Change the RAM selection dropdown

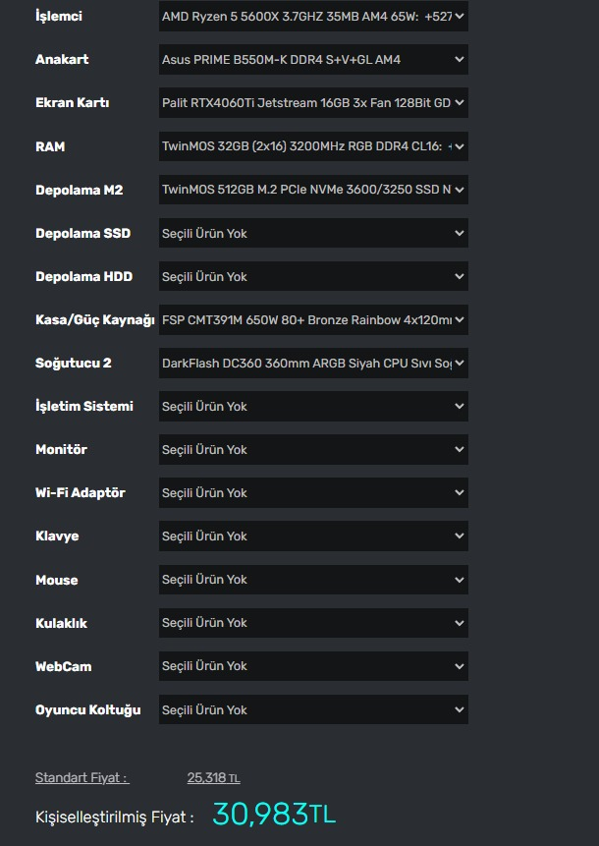[313, 146]
